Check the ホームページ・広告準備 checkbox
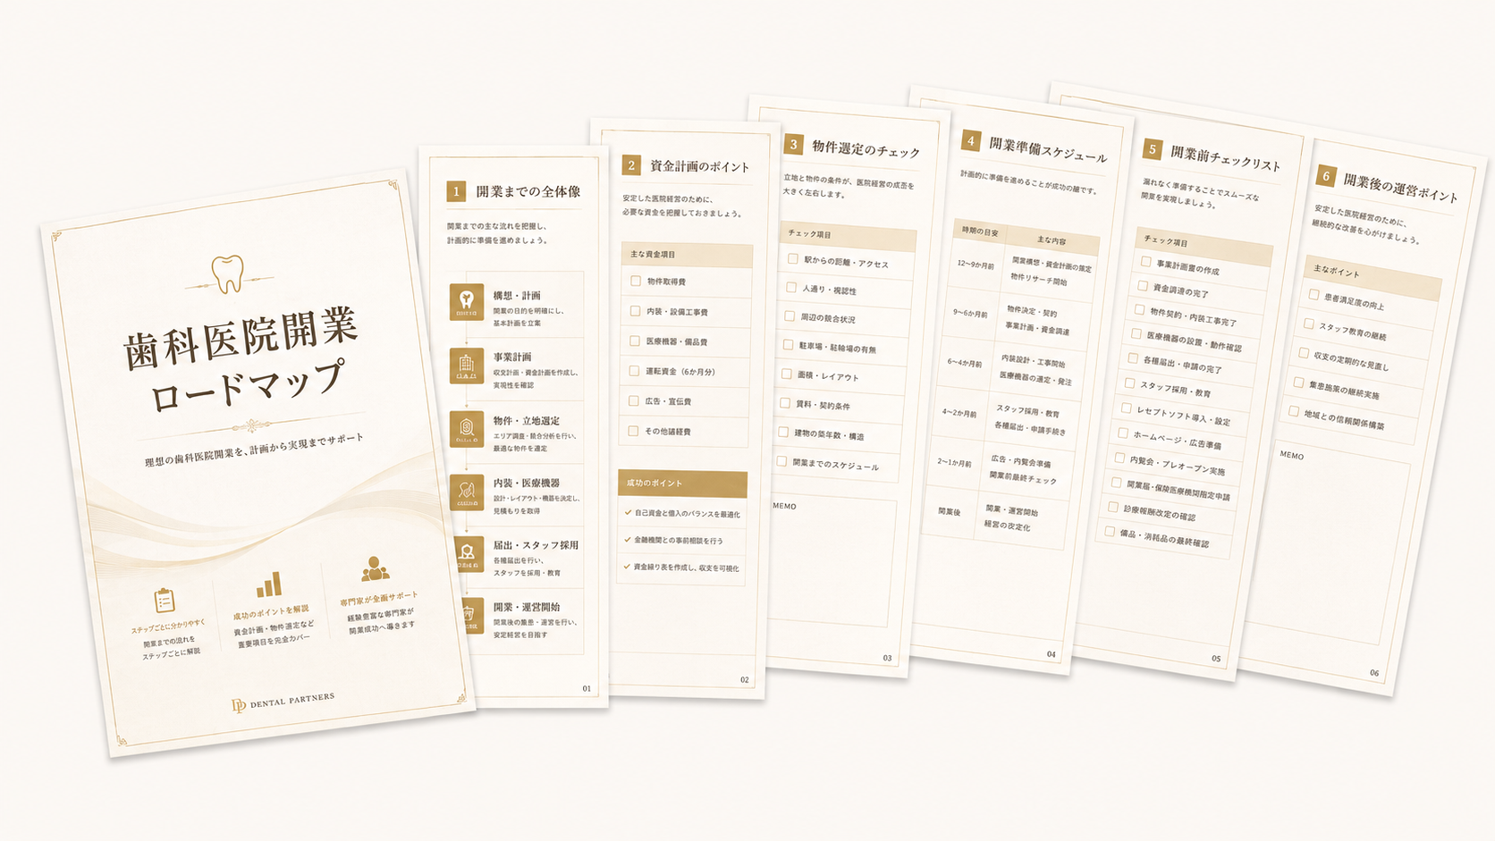 (1123, 433)
